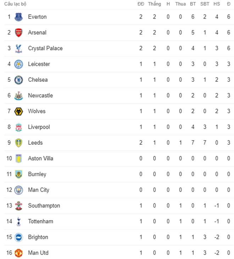This screenshot has width=234, height=259.
Task: Open the Burnley team link
Action: pyautogui.click(x=37, y=174)
